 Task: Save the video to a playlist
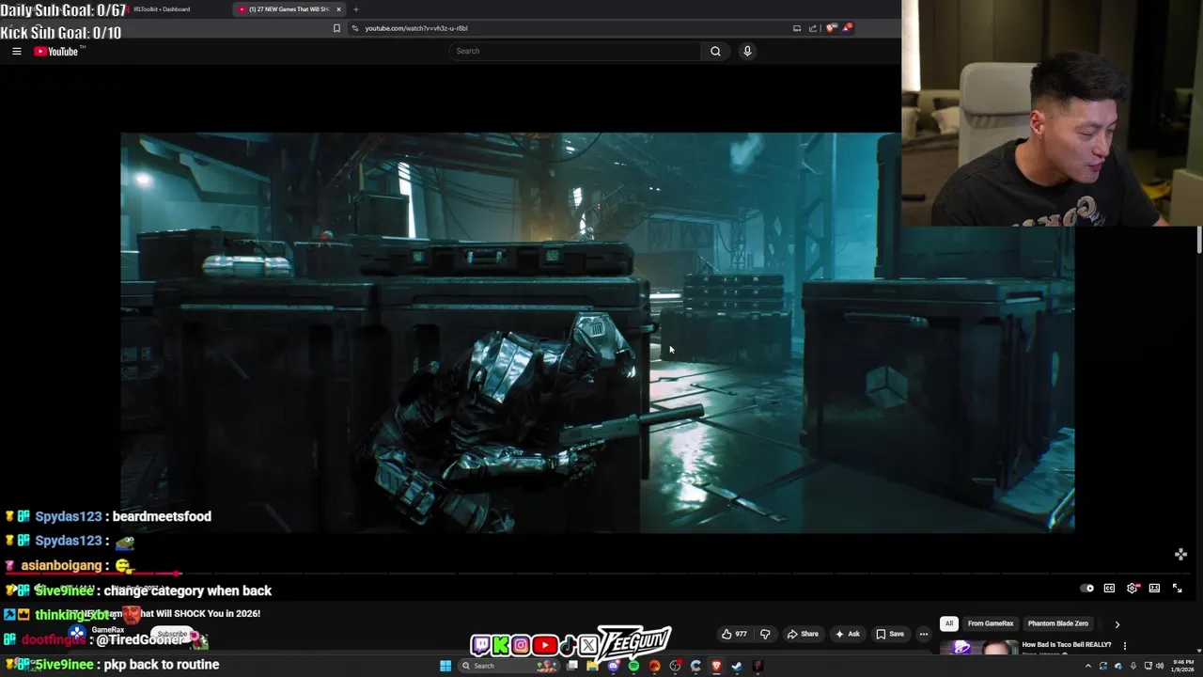[x=889, y=634]
